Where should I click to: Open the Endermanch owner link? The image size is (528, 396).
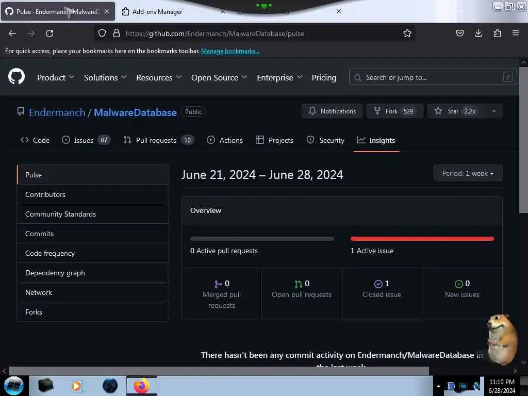[x=57, y=112]
